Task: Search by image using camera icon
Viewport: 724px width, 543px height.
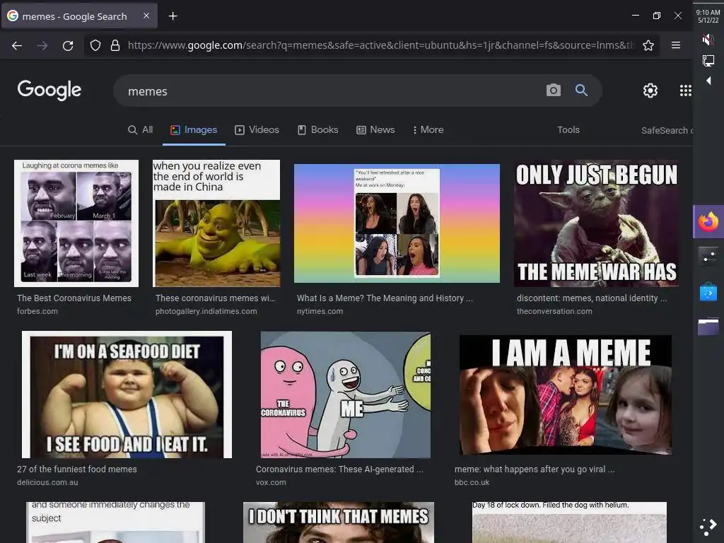Action: coord(553,90)
